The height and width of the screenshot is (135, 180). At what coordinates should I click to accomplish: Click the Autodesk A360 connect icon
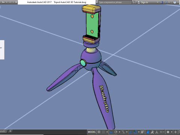(x=166, y=2)
